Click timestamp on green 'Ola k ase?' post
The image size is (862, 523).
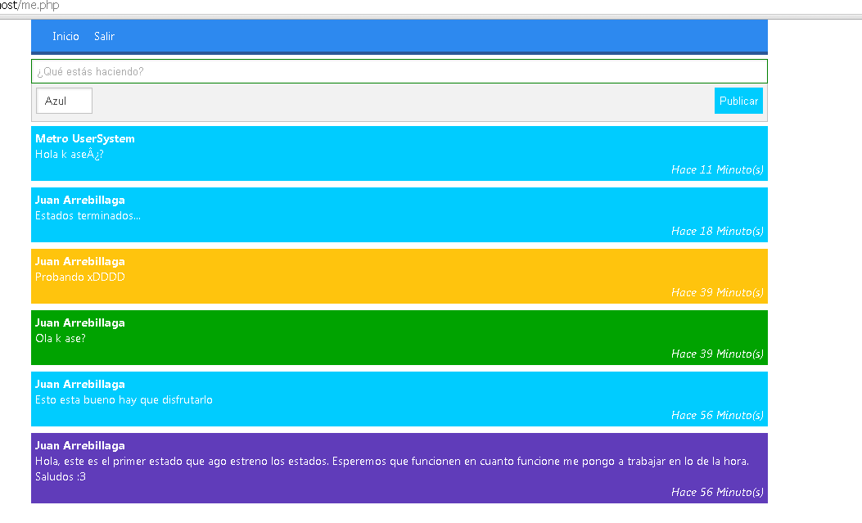(x=717, y=354)
